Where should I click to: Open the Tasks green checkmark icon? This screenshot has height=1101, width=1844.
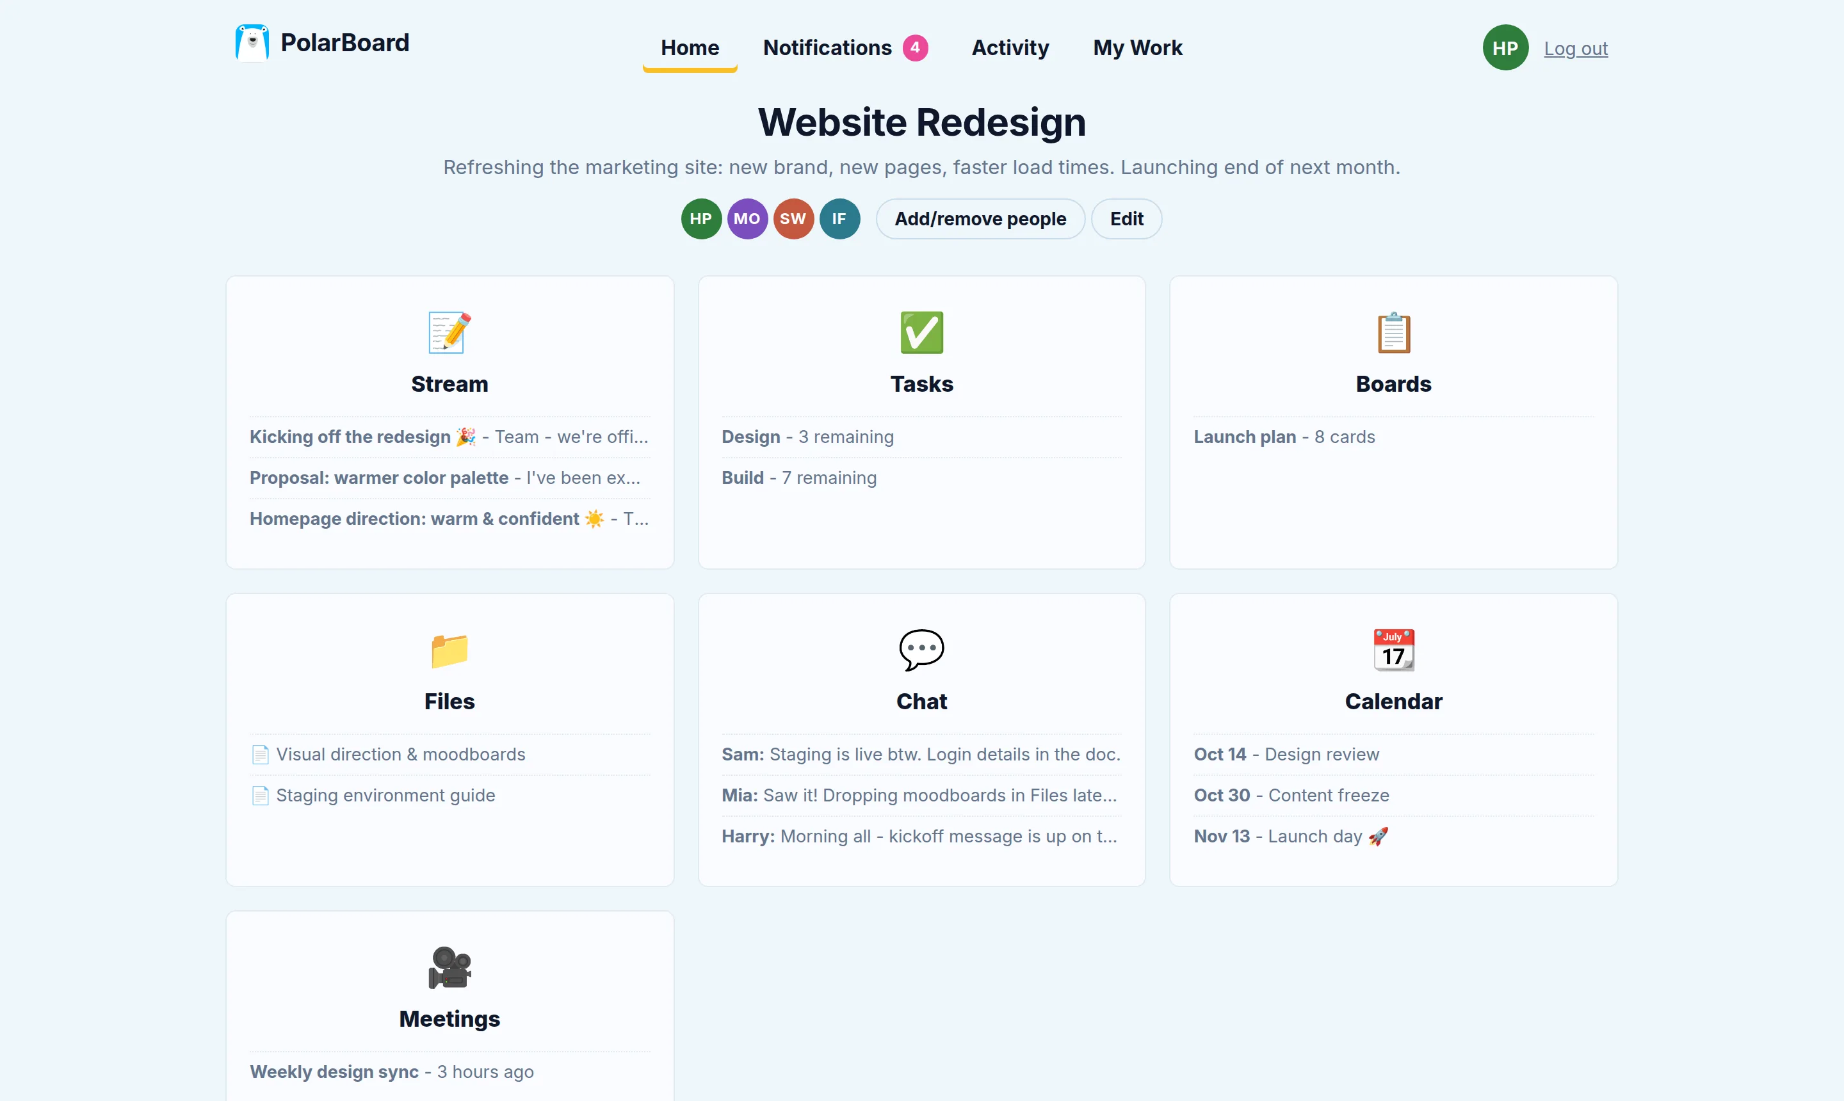click(x=921, y=332)
